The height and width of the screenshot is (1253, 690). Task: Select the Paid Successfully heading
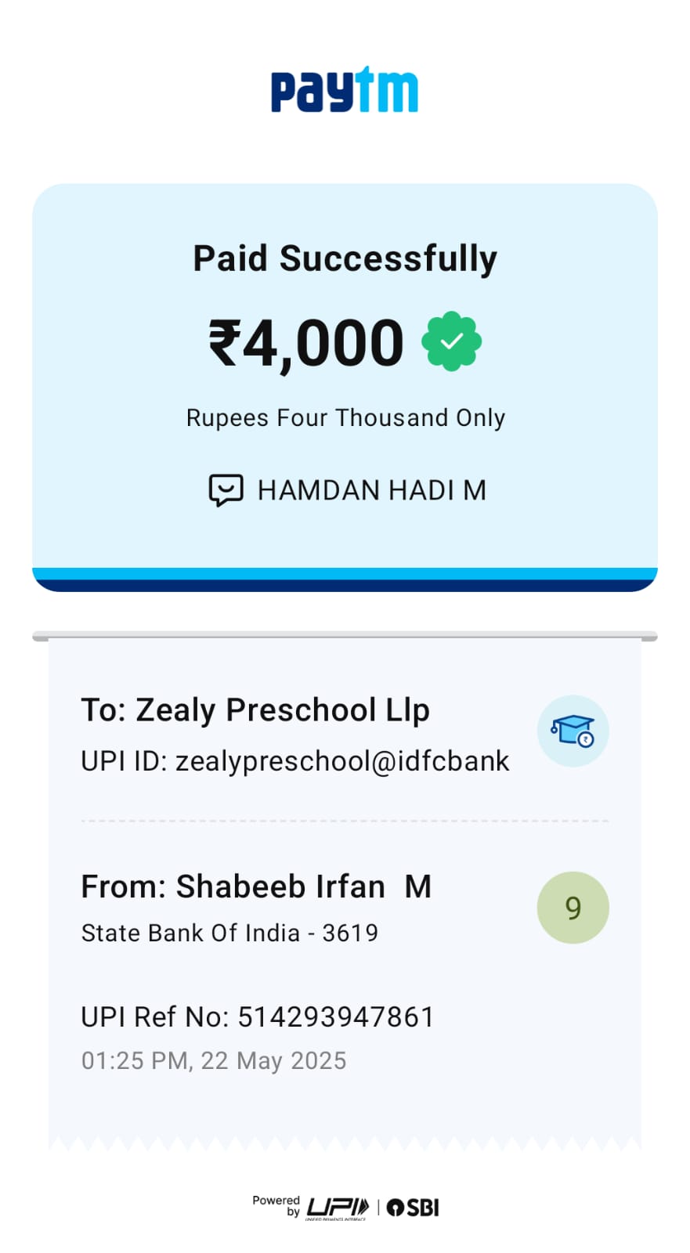pyautogui.click(x=345, y=258)
